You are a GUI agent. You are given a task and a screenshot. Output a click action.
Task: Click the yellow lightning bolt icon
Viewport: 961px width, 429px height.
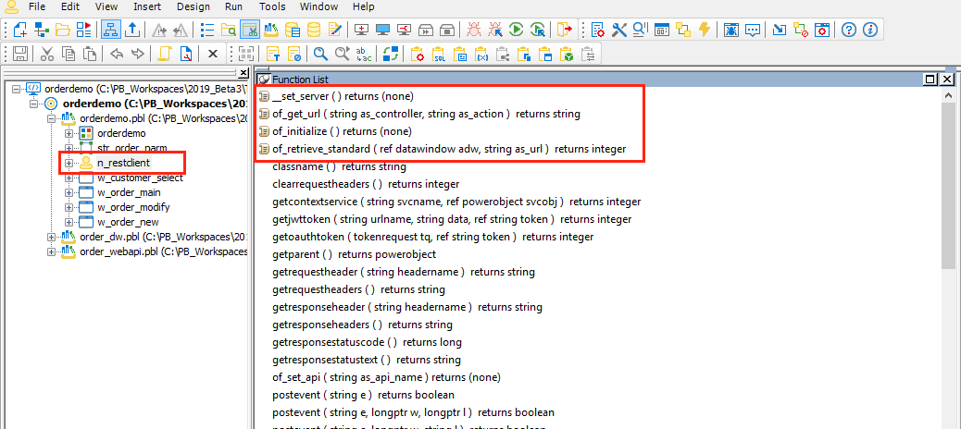point(705,29)
